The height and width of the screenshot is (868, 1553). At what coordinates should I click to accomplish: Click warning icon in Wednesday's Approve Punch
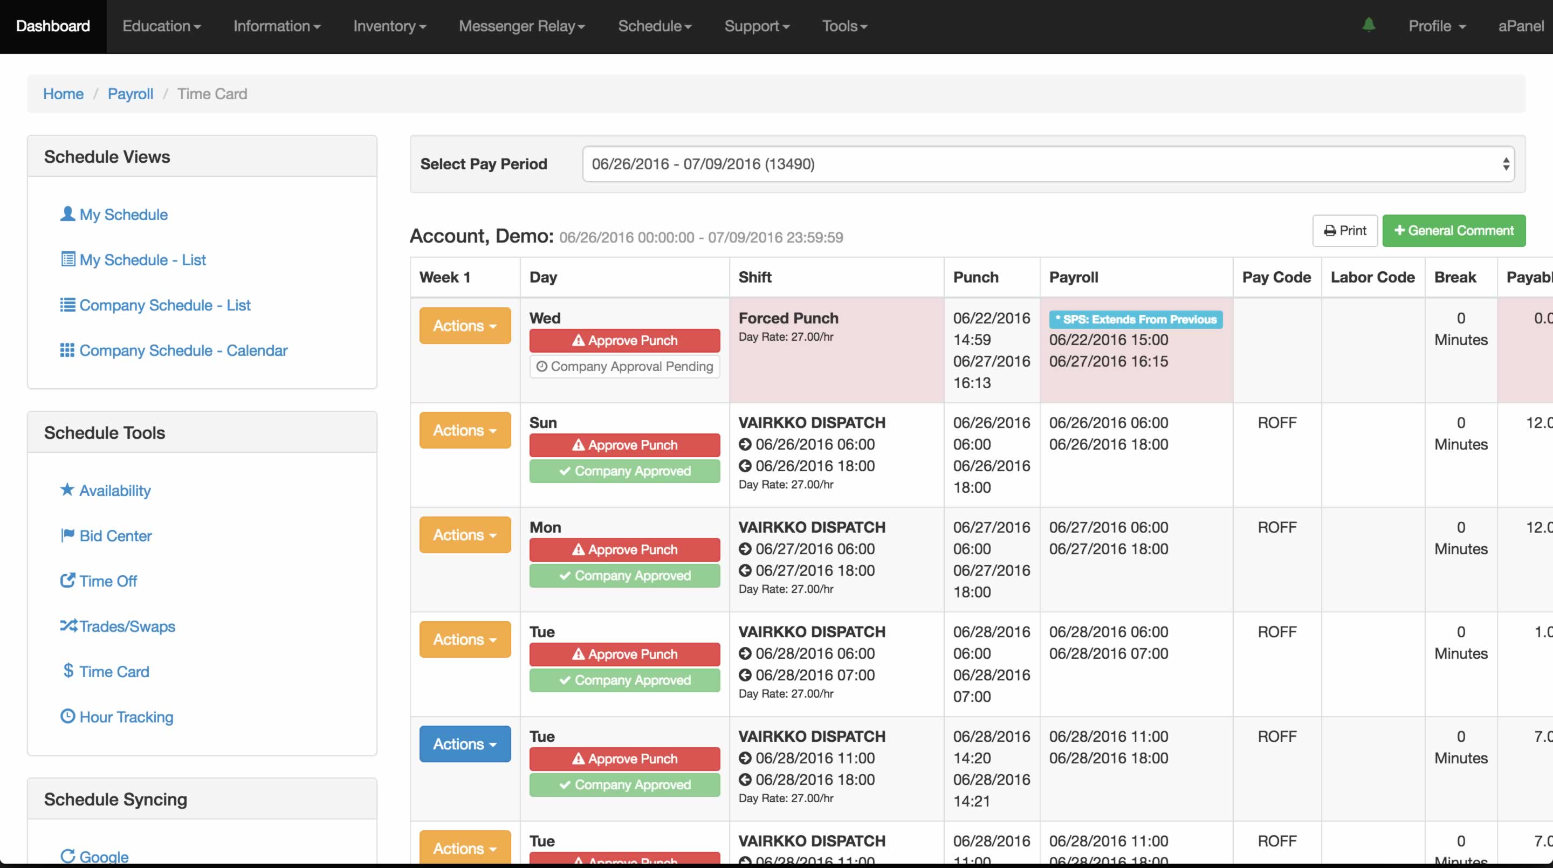pos(578,341)
